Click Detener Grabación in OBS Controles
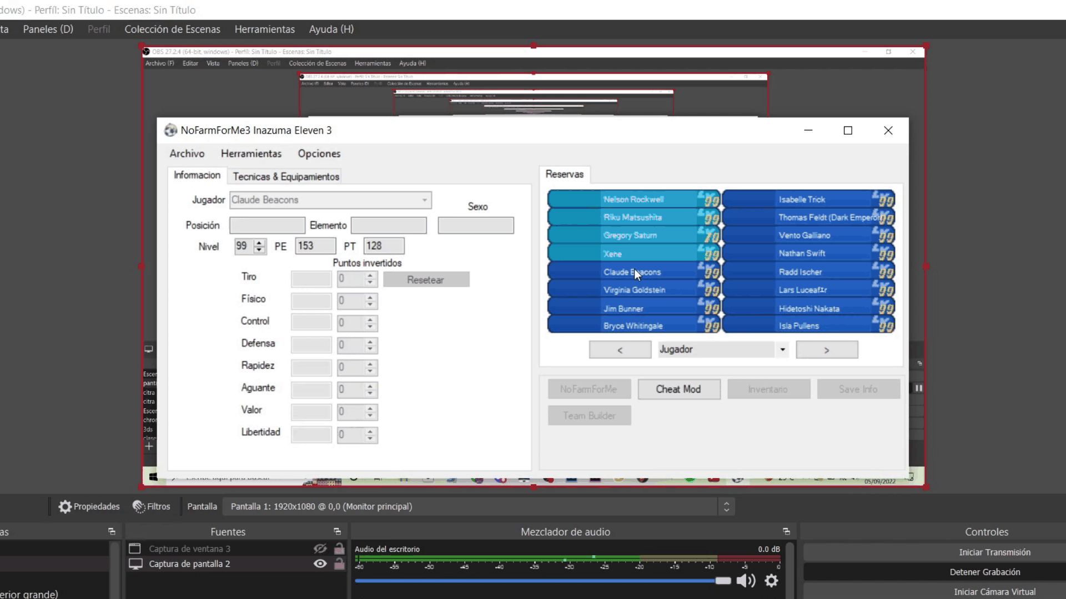This screenshot has width=1066, height=599. 985,572
